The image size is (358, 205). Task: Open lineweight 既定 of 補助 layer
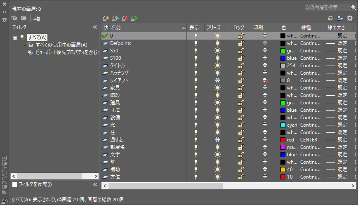pos(336,170)
